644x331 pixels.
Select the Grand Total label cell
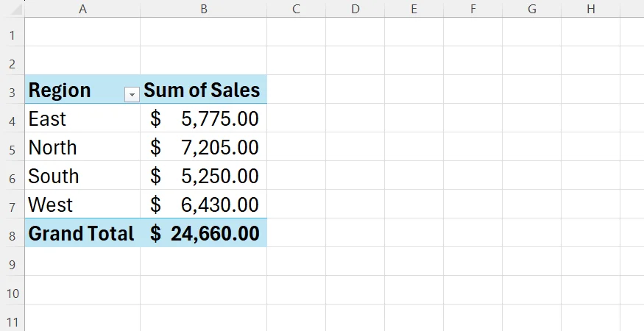click(x=82, y=233)
